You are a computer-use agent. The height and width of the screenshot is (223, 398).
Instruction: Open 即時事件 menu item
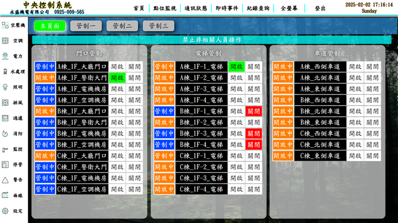click(x=227, y=8)
